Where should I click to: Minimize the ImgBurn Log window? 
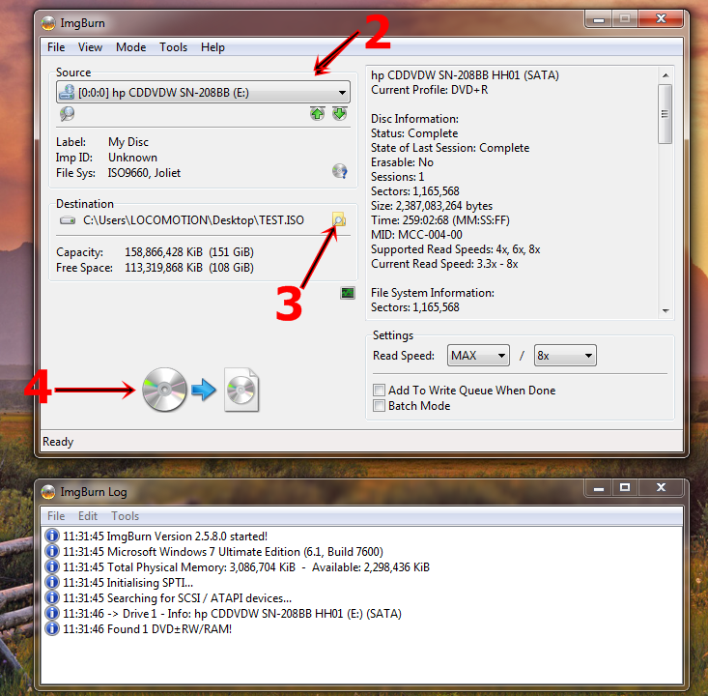pyautogui.click(x=599, y=487)
